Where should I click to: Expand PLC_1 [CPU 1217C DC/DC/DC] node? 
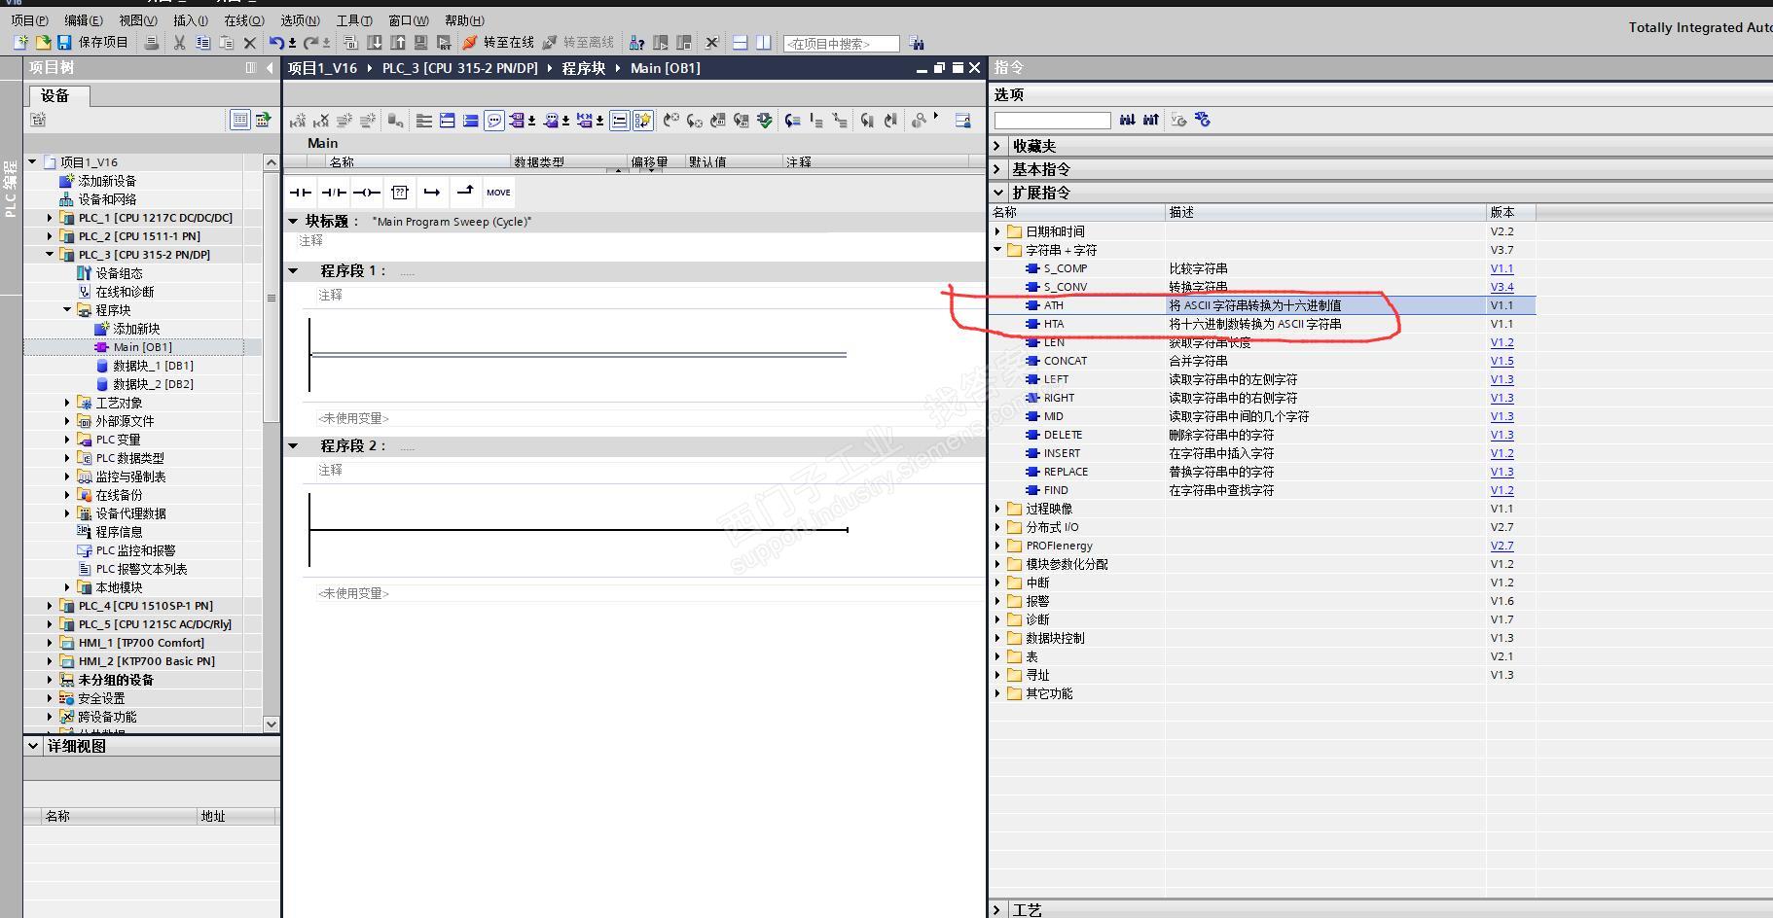[50, 218]
